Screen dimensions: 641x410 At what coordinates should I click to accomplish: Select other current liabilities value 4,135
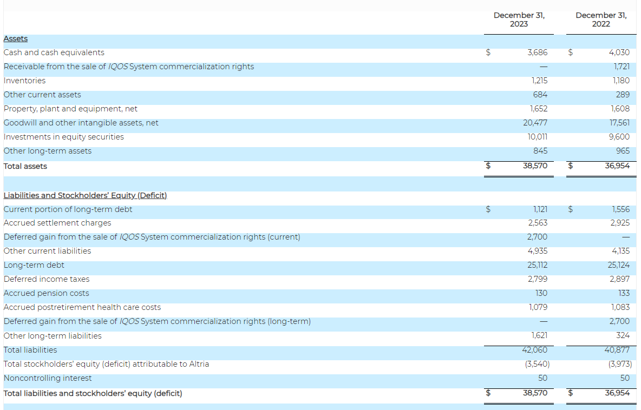(621, 251)
